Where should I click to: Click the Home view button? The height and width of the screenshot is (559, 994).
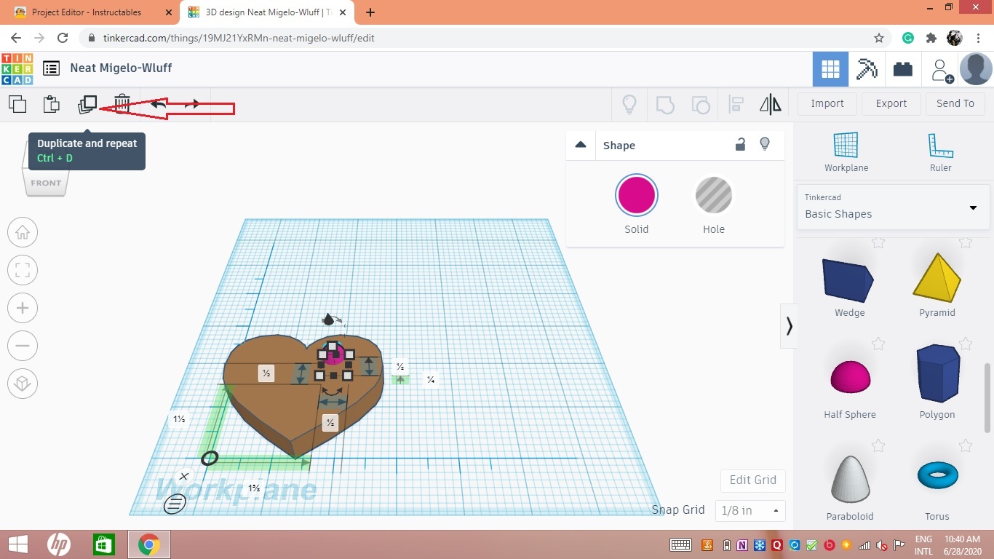[23, 233]
